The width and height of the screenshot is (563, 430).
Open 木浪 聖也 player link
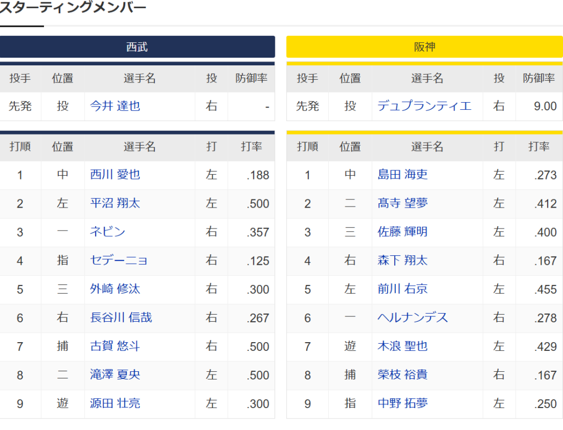coord(402,347)
